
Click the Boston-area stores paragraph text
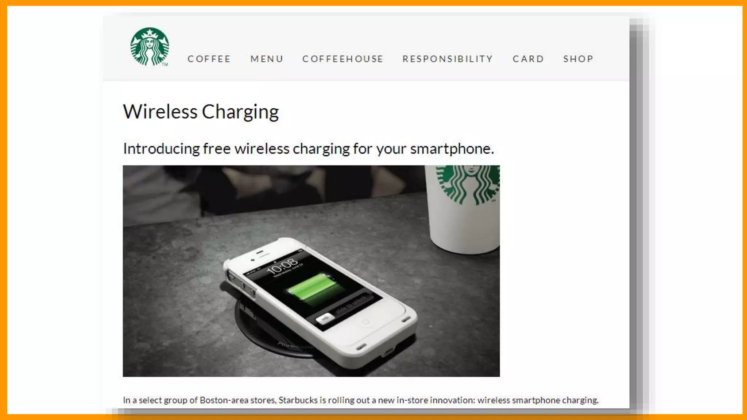(361, 400)
